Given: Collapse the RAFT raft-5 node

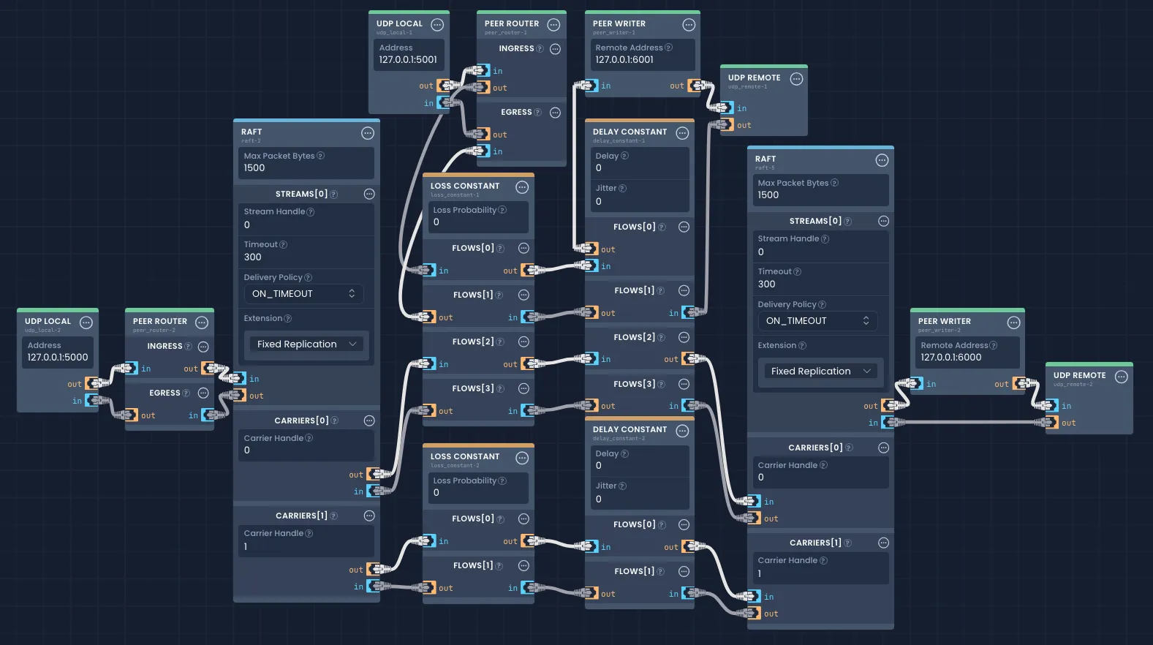Looking at the screenshot, I should [x=882, y=160].
